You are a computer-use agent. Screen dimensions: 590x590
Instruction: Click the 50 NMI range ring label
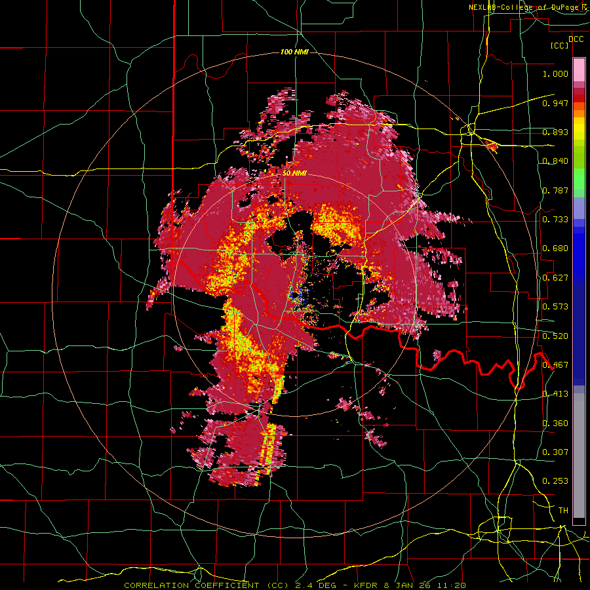pos(294,174)
